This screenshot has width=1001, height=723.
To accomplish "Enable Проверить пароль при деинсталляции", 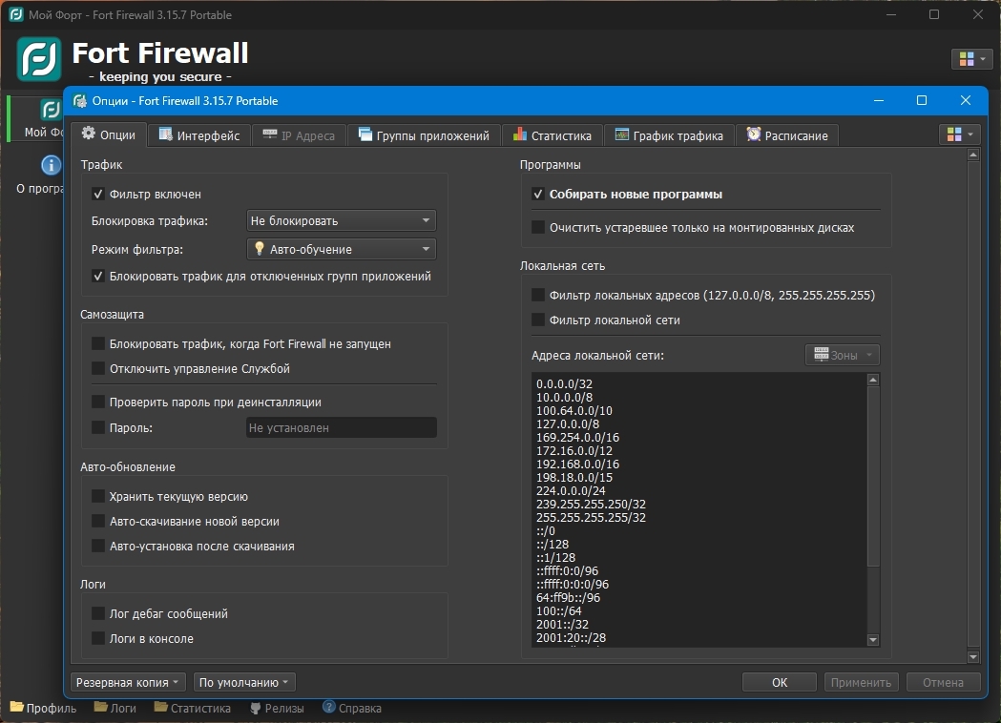I will [98, 402].
